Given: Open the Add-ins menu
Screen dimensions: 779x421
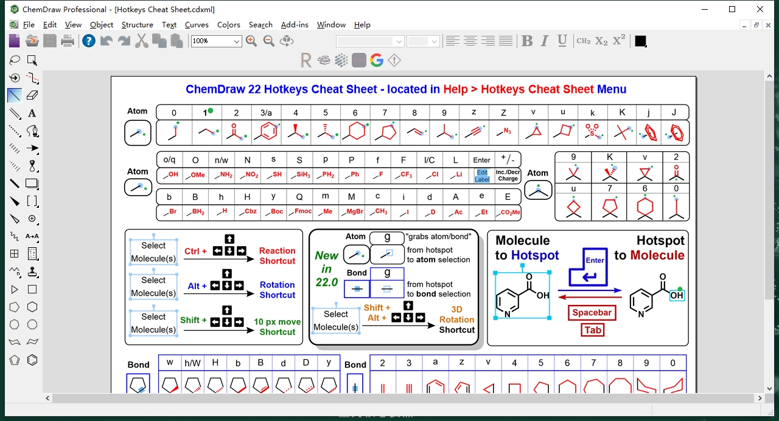Looking at the screenshot, I should tap(295, 25).
